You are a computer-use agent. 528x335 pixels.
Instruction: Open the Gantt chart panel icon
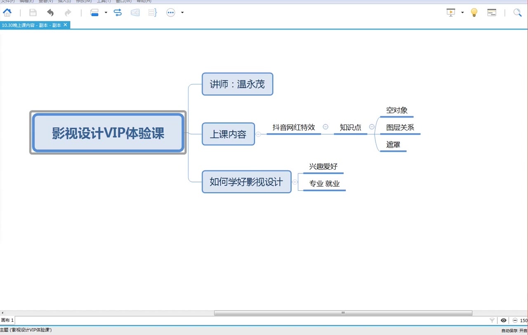492,12
